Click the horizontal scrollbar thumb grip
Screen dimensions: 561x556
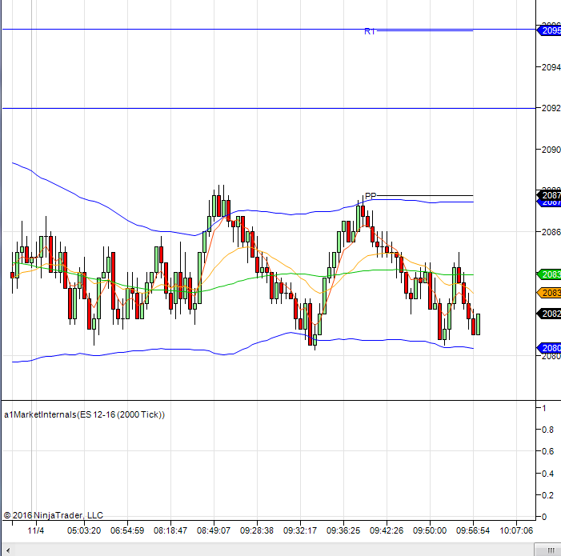coord(551,550)
